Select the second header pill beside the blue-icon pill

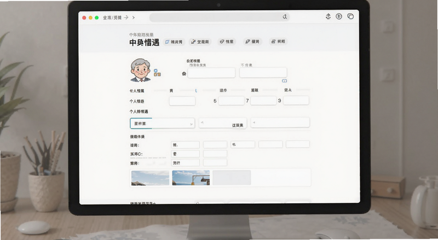[200, 42]
